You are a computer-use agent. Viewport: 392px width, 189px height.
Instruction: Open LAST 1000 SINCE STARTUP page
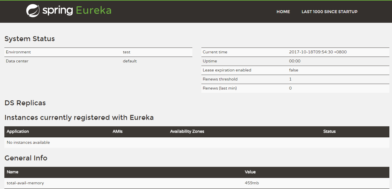pyautogui.click(x=330, y=12)
